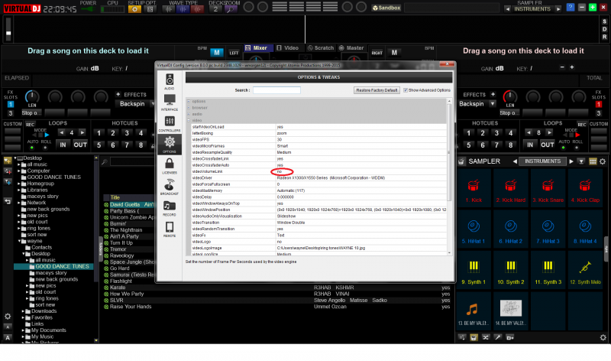Toggle the left deck loop REC button
This screenshot has height=361, width=611.
click(x=30, y=124)
